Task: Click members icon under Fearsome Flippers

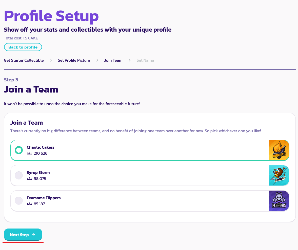Action: click(x=29, y=204)
